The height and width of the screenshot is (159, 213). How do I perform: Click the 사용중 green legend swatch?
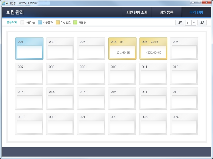pyautogui.click(x=75, y=23)
